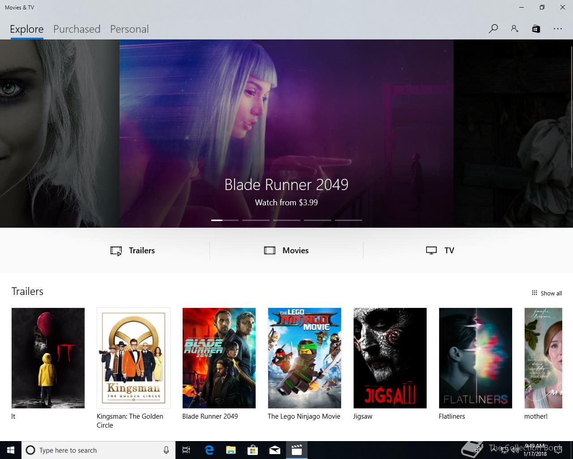This screenshot has width=573, height=459.
Task: Click the taskbar microphone icon
Action: coord(166,450)
